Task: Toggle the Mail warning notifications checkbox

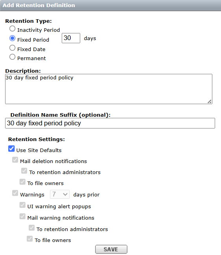Action: [x=22, y=216]
